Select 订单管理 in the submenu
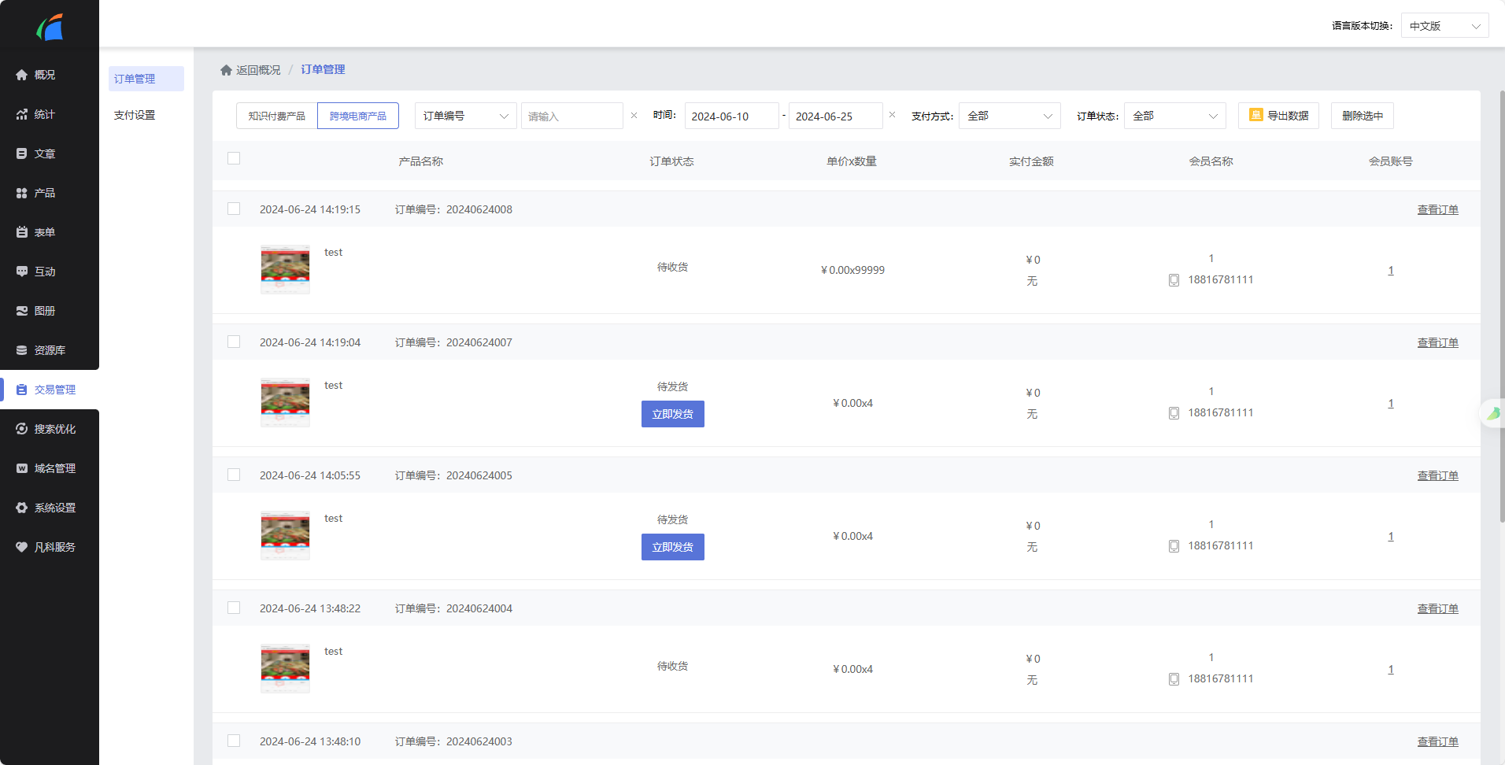This screenshot has width=1505, height=765. pyautogui.click(x=146, y=79)
